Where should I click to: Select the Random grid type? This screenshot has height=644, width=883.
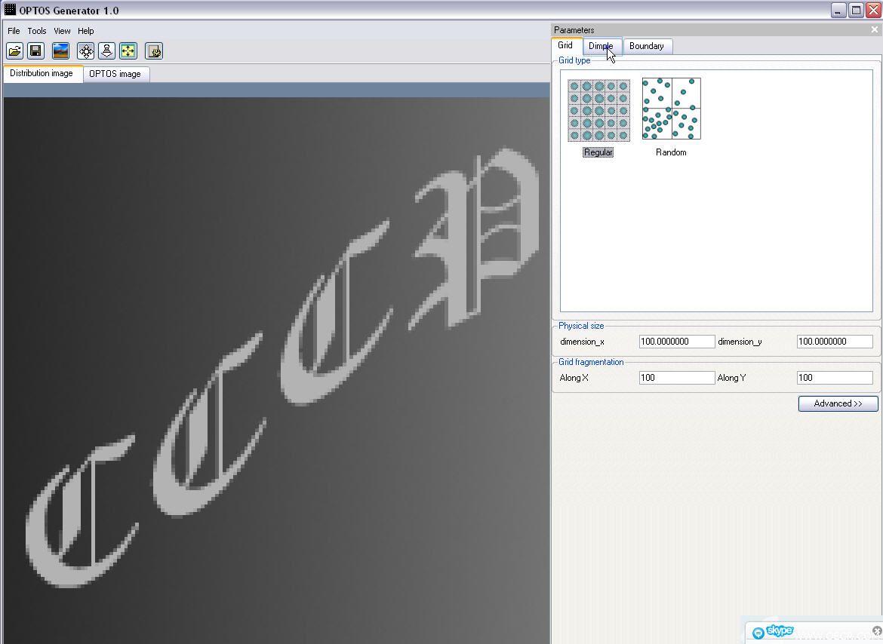click(x=671, y=117)
